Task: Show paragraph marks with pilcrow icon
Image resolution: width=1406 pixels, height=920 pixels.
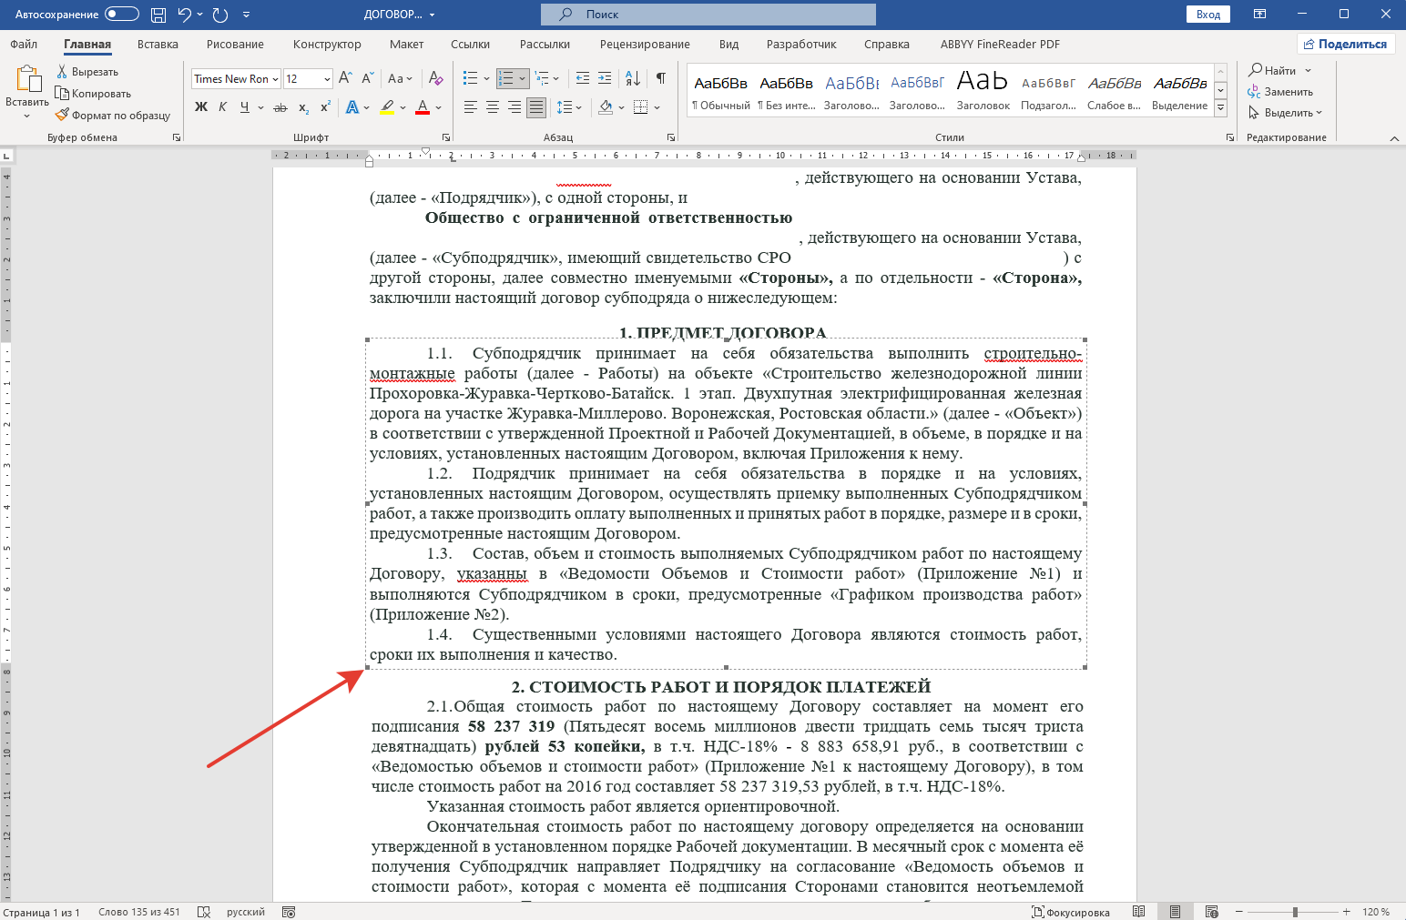Action: coord(661,78)
